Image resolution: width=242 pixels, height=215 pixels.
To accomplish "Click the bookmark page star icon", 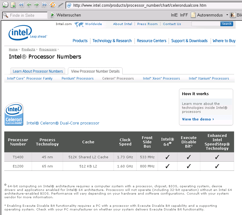I will 13,5.
